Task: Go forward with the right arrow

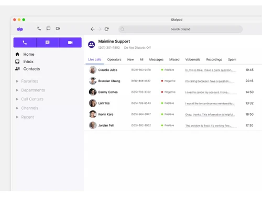Action: pyautogui.click(x=100, y=29)
